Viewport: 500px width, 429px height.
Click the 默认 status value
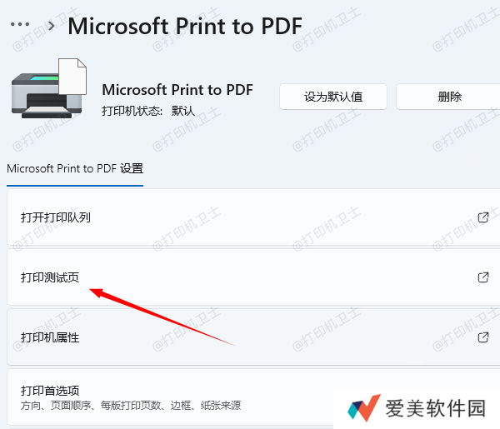183,111
